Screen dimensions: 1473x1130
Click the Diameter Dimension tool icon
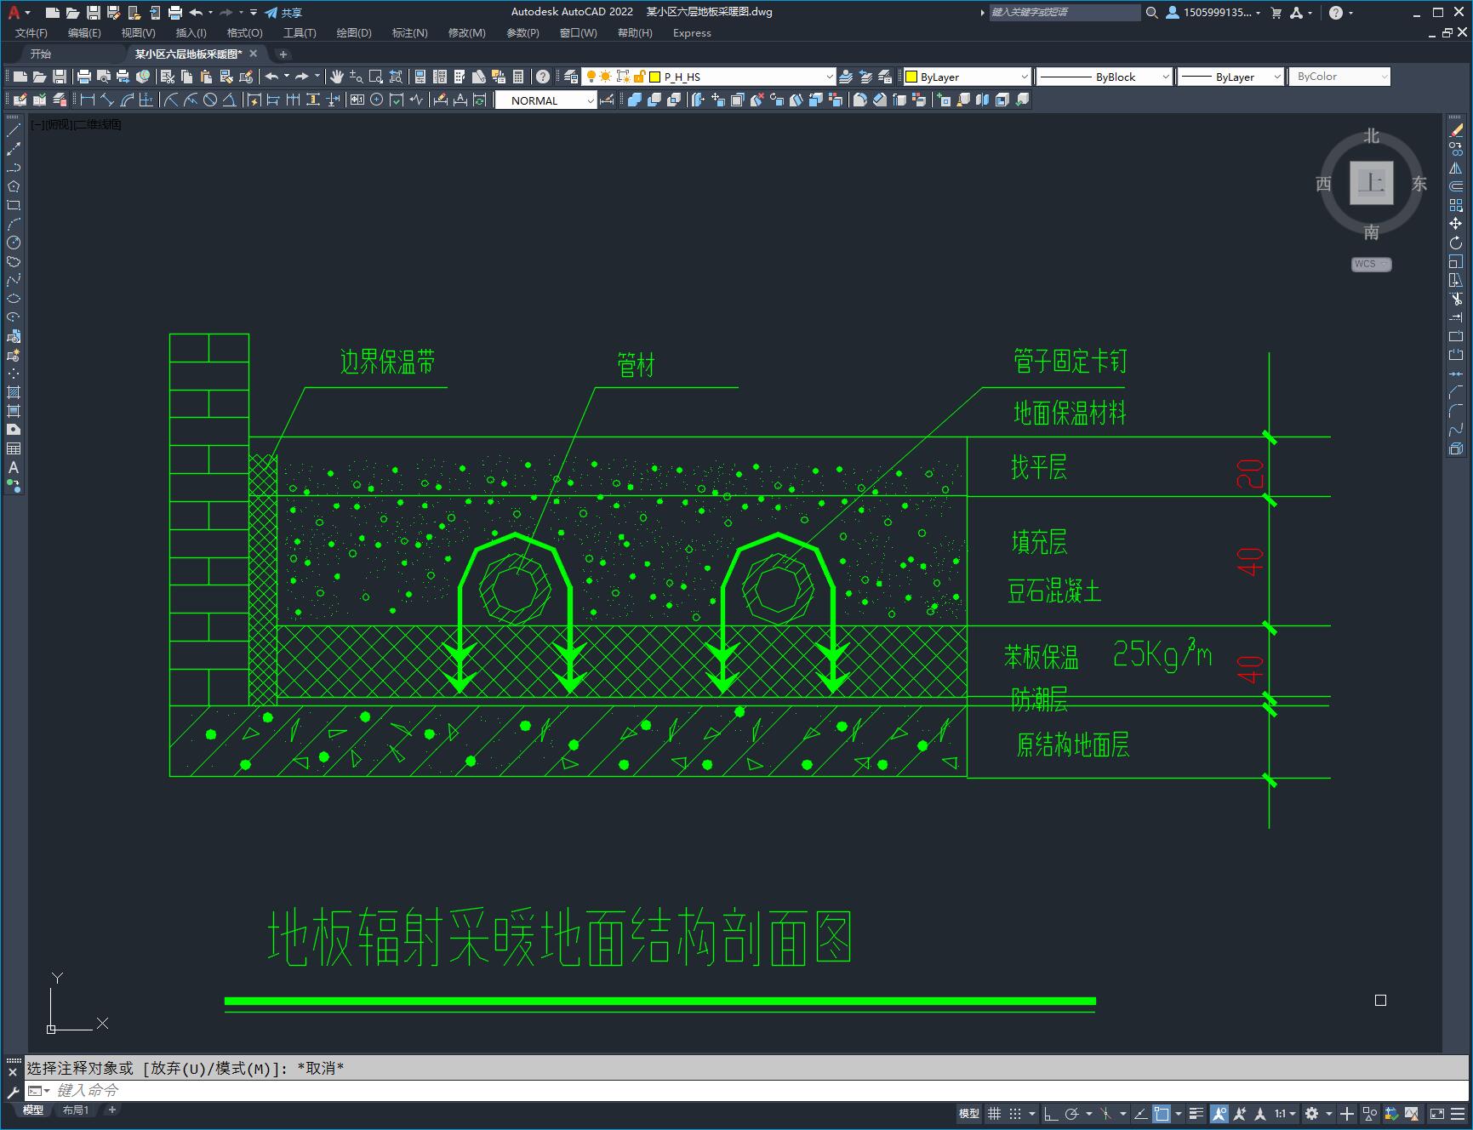[x=209, y=100]
